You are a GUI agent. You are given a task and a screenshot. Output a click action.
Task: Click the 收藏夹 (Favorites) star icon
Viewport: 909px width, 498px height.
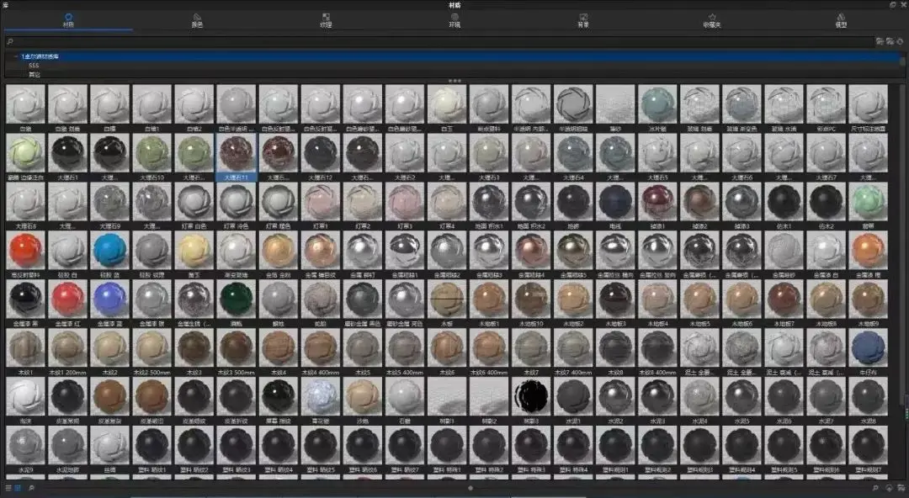pyautogui.click(x=712, y=18)
